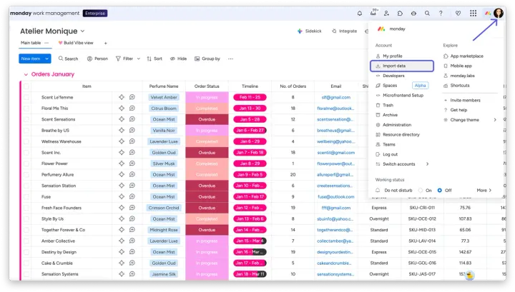The height and width of the screenshot is (292, 515).
Task: Select checkbox for Wellness Warehouse row
Action: (x=26, y=141)
